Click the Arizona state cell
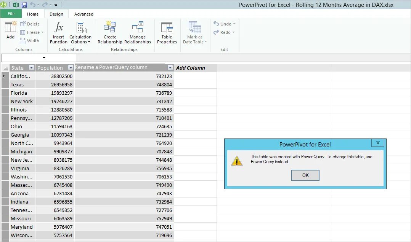411x242 pixels. click(22, 193)
